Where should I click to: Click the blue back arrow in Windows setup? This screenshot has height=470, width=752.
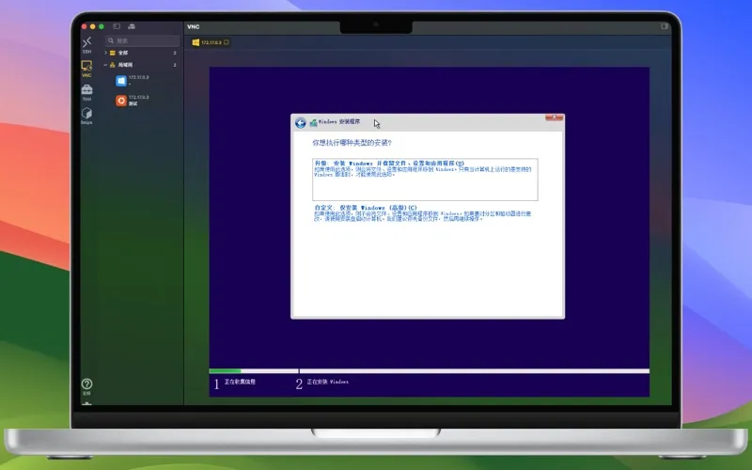click(301, 123)
